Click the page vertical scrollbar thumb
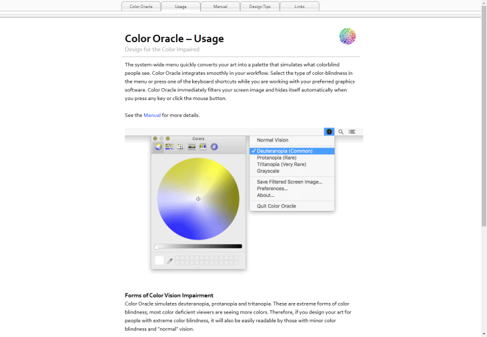487x337 pixels. [484, 115]
